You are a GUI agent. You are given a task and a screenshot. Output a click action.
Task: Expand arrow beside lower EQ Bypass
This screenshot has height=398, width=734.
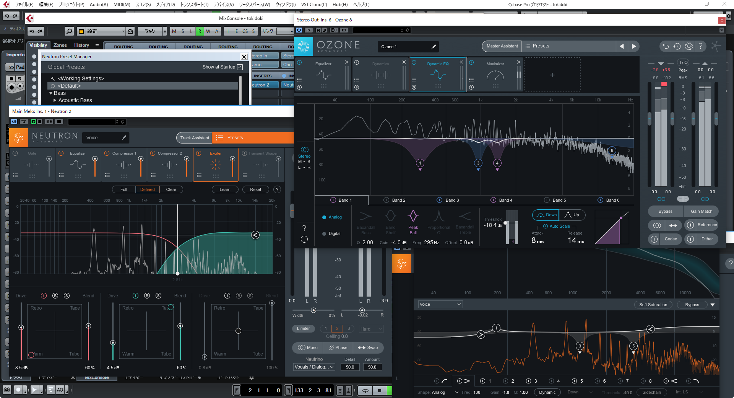coord(713,305)
